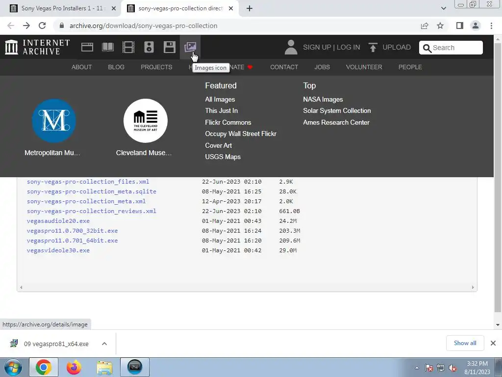Screen dimensions: 502x377
Task: Open the Video film-strip icon
Action: coord(128,47)
